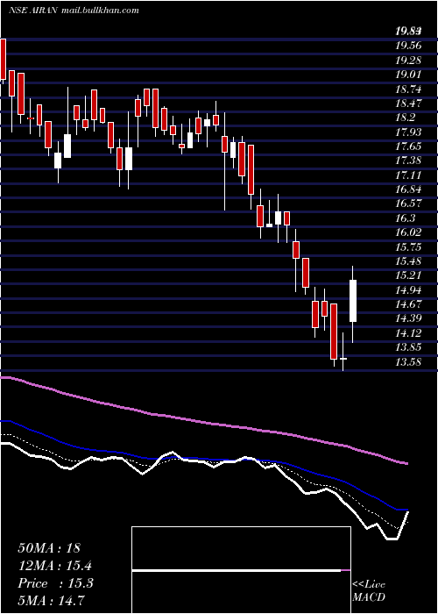This screenshot has height=614, width=438.
Task: Click the 16.3 price axis label
Action: [405, 218]
